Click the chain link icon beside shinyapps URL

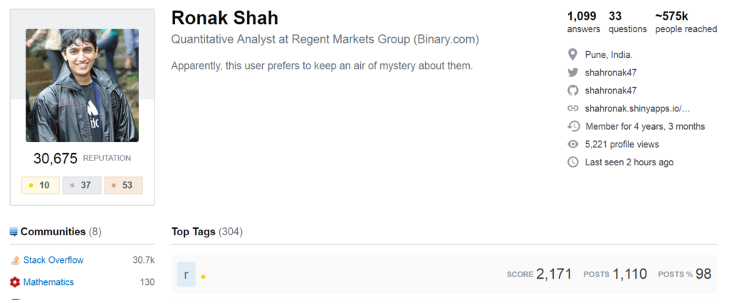[x=573, y=108]
